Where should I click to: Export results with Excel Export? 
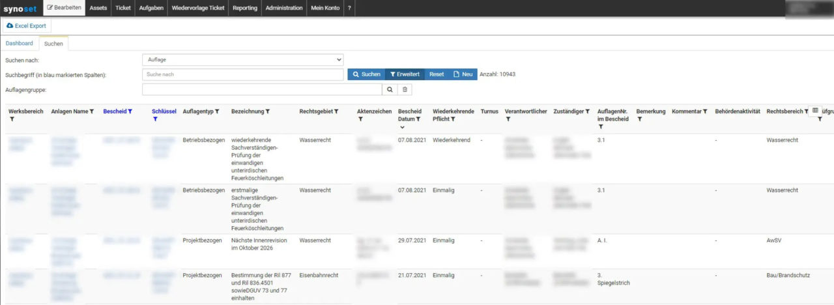pyautogui.click(x=27, y=25)
